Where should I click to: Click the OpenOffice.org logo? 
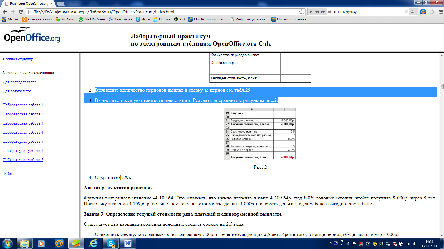(x=32, y=35)
